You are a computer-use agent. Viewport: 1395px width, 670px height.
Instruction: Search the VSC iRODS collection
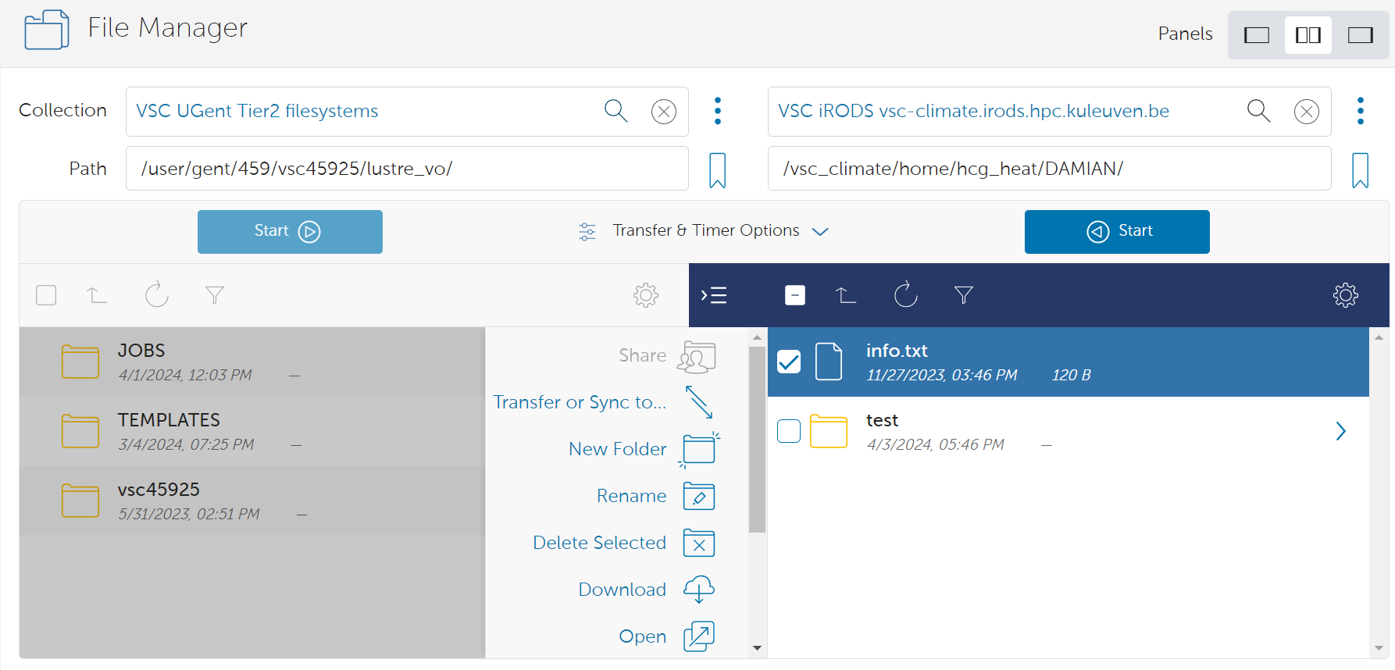(1258, 111)
